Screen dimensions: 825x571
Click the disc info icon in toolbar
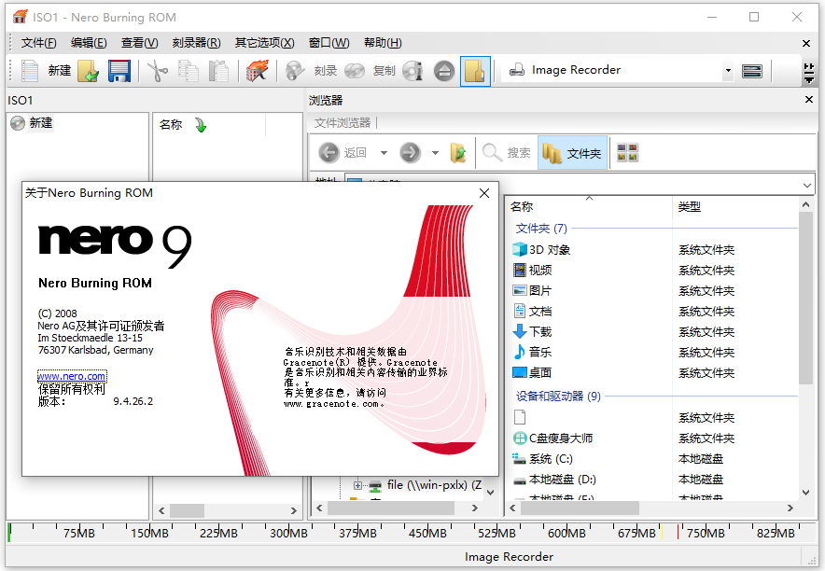point(413,71)
